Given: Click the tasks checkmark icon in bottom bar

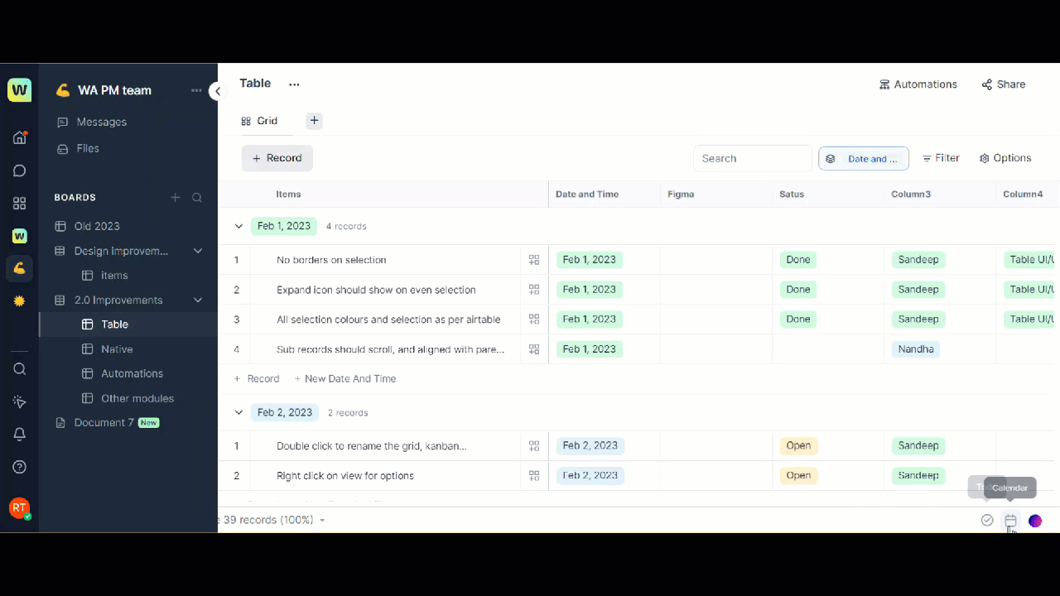Looking at the screenshot, I should pos(987,521).
